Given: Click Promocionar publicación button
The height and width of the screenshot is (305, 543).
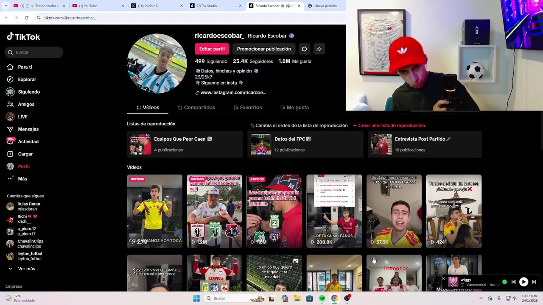Looking at the screenshot, I should pyautogui.click(x=264, y=49).
